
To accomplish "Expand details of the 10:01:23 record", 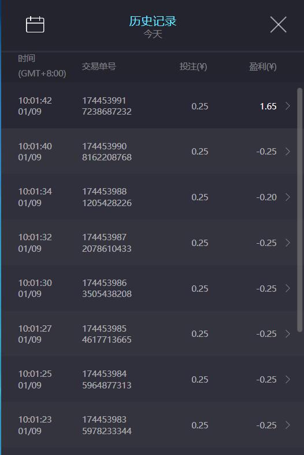I will (287, 425).
